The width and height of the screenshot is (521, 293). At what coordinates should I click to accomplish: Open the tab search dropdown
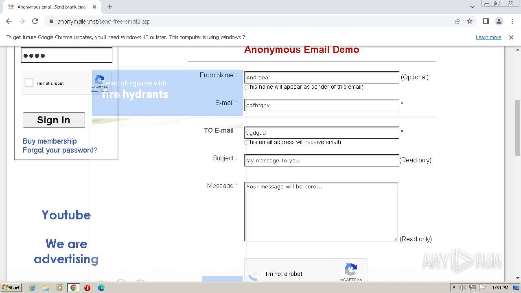point(473,7)
